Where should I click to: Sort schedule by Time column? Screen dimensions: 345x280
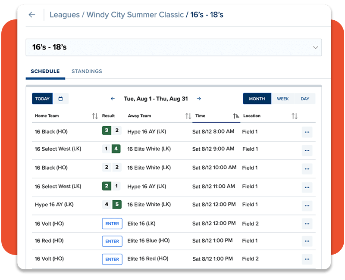235,115
